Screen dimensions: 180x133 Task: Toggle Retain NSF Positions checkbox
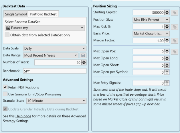[5, 87]
